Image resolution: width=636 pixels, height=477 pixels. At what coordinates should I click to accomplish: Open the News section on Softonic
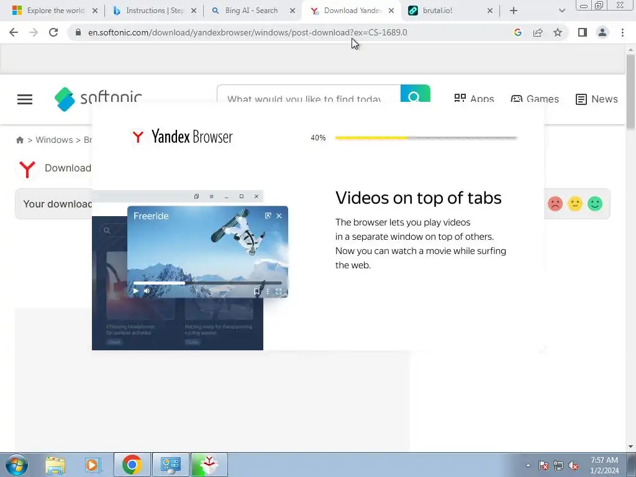pos(597,99)
